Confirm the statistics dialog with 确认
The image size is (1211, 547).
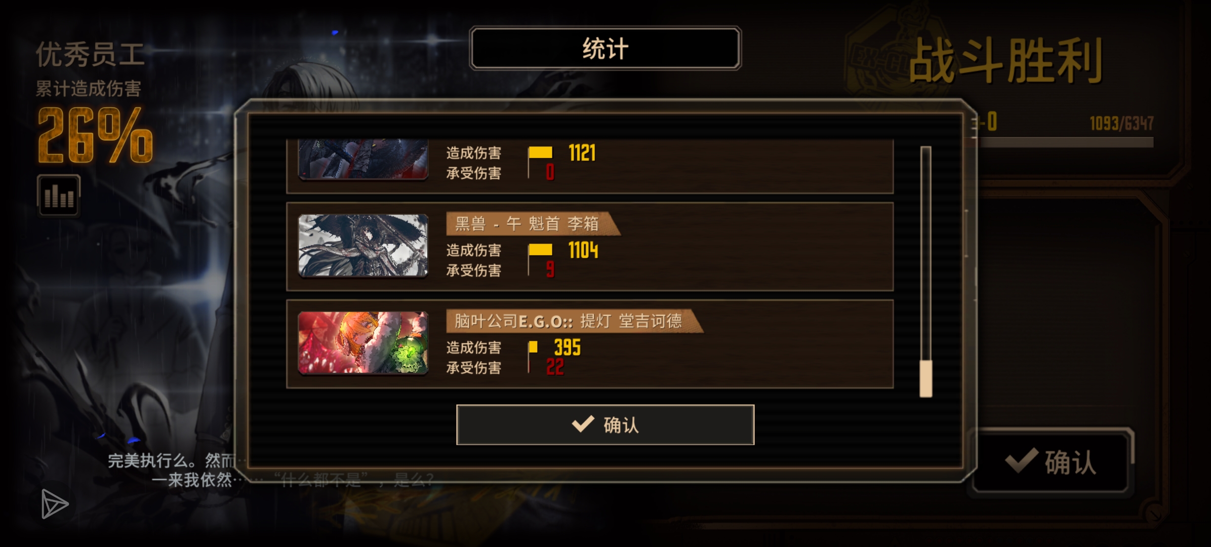[x=605, y=425]
